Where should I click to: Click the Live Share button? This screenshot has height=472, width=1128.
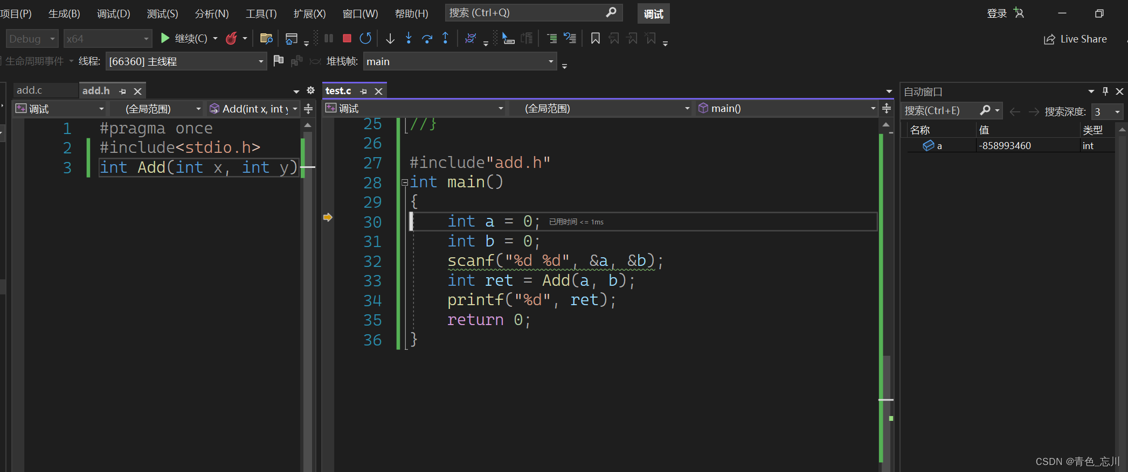pyautogui.click(x=1075, y=39)
